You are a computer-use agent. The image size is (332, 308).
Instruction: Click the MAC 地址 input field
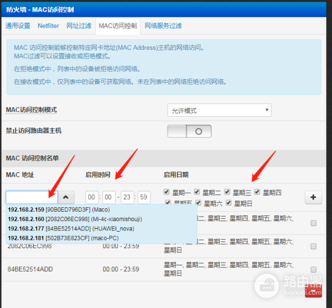point(28,197)
